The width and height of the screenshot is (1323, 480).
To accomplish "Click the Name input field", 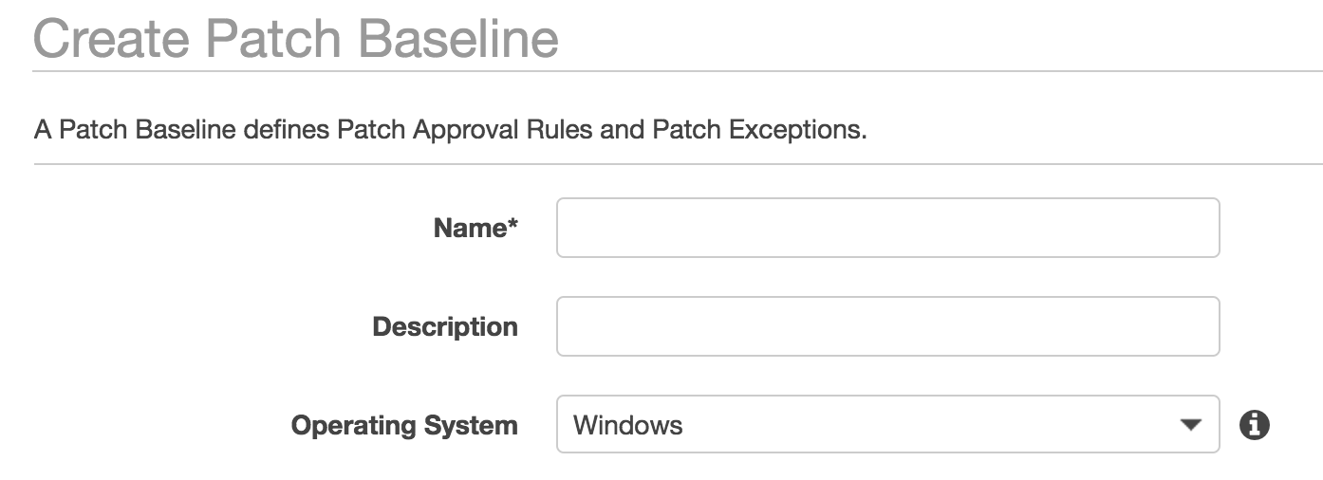I will [887, 228].
